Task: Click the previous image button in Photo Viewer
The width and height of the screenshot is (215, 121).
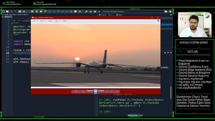Action: coord(90,91)
